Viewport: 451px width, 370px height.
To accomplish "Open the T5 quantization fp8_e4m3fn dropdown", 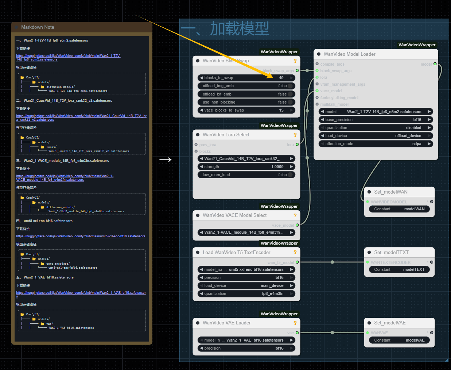I will [x=246, y=293].
